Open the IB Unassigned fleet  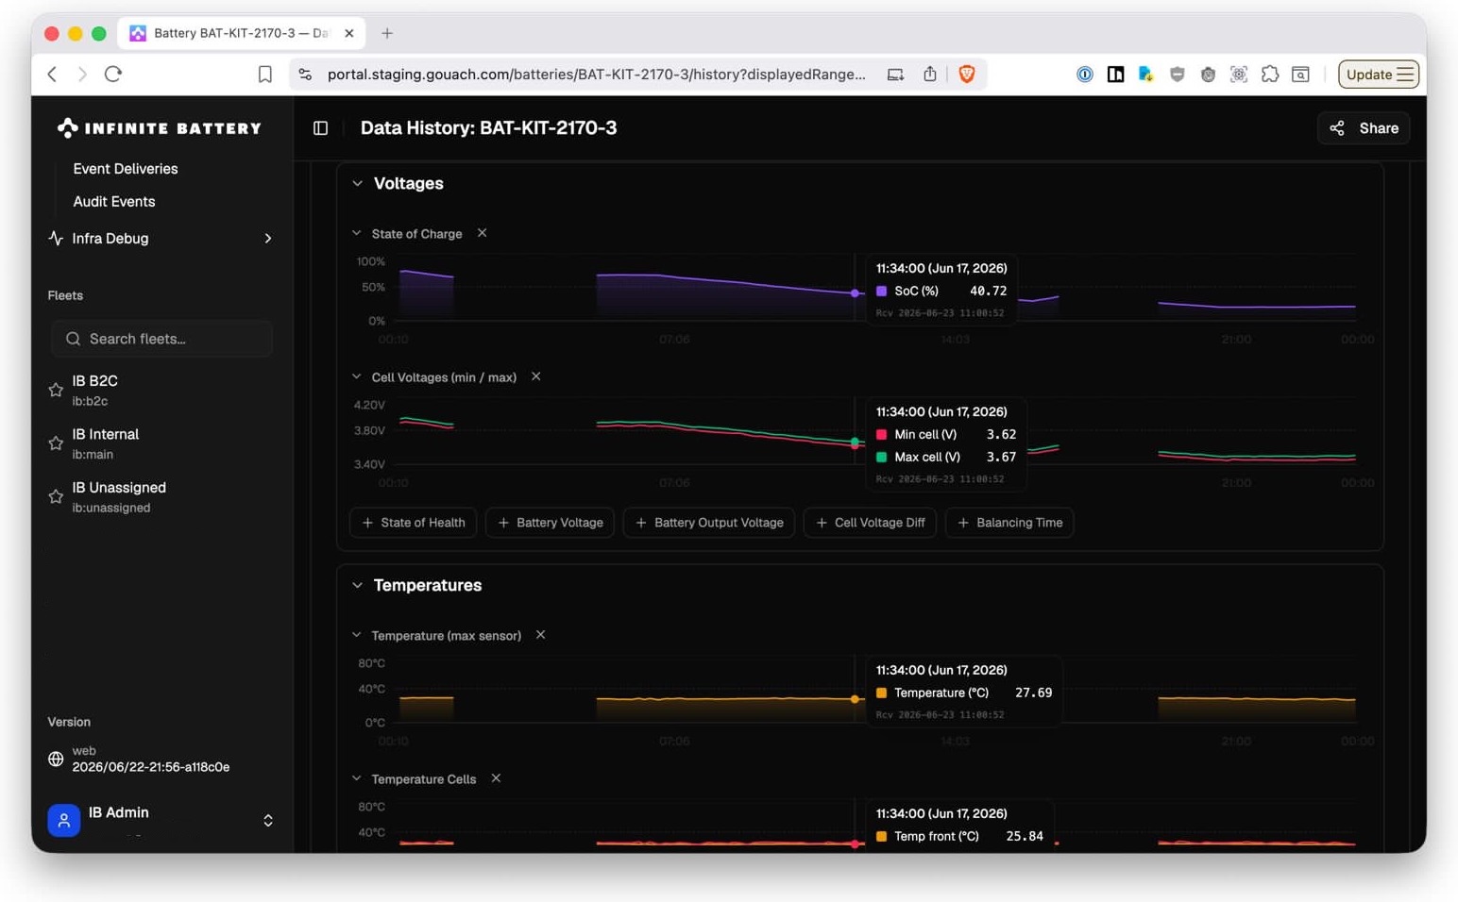(119, 496)
